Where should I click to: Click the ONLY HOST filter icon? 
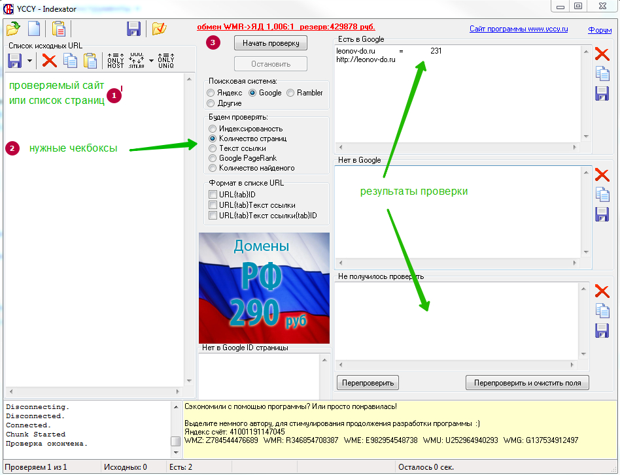click(116, 61)
